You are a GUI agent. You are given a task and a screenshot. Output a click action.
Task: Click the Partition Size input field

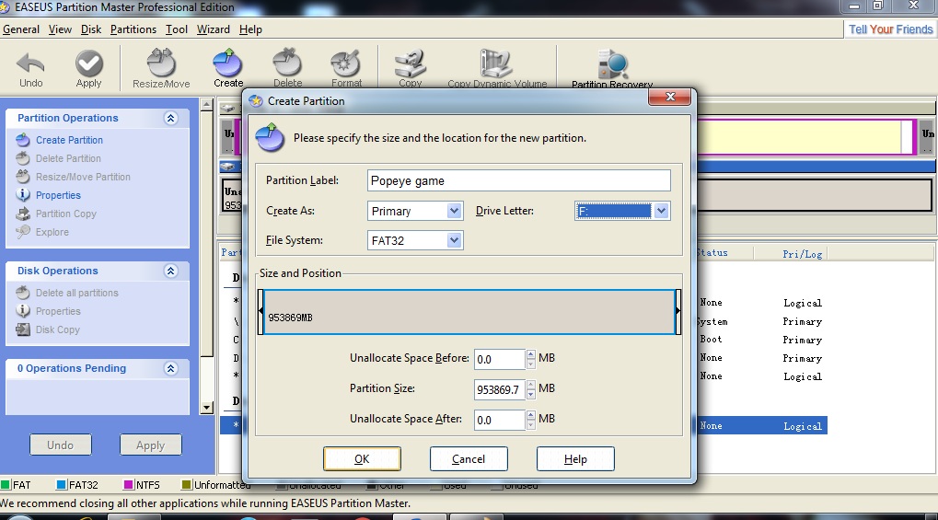click(x=500, y=389)
